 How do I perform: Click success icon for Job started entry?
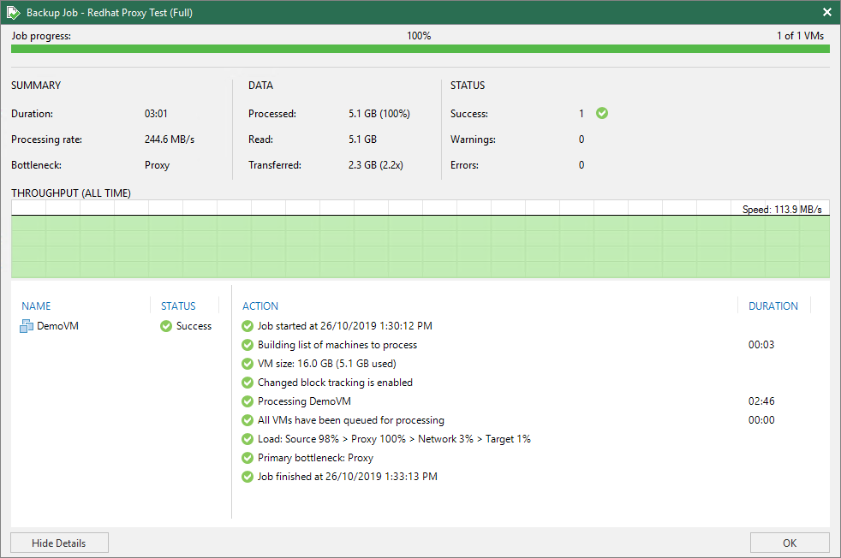point(248,326)
